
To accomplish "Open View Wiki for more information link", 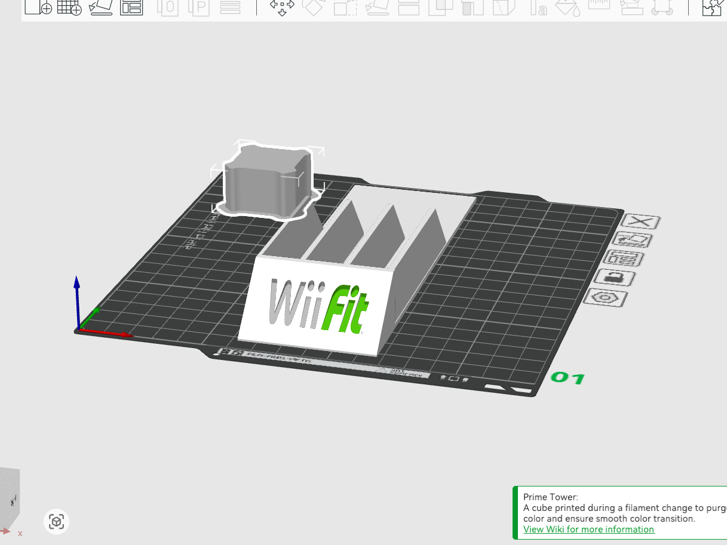I will pos(588,529).
